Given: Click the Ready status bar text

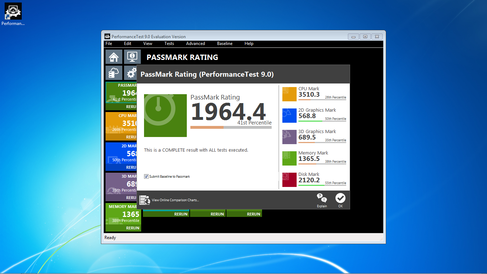Looking at the screenshot, I should pos(110,238).
